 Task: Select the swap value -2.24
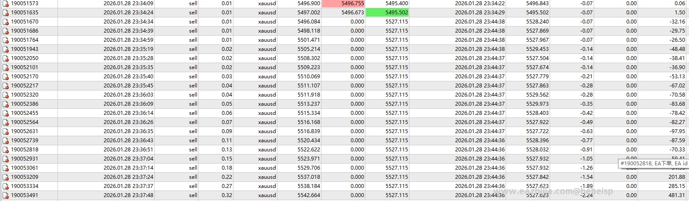coord(586,195)
